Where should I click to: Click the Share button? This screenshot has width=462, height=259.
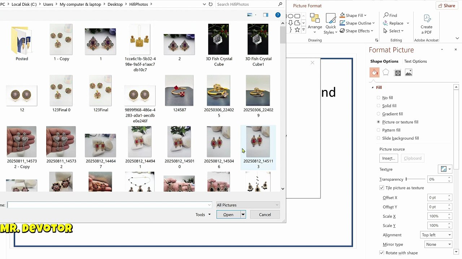point(446,6)
